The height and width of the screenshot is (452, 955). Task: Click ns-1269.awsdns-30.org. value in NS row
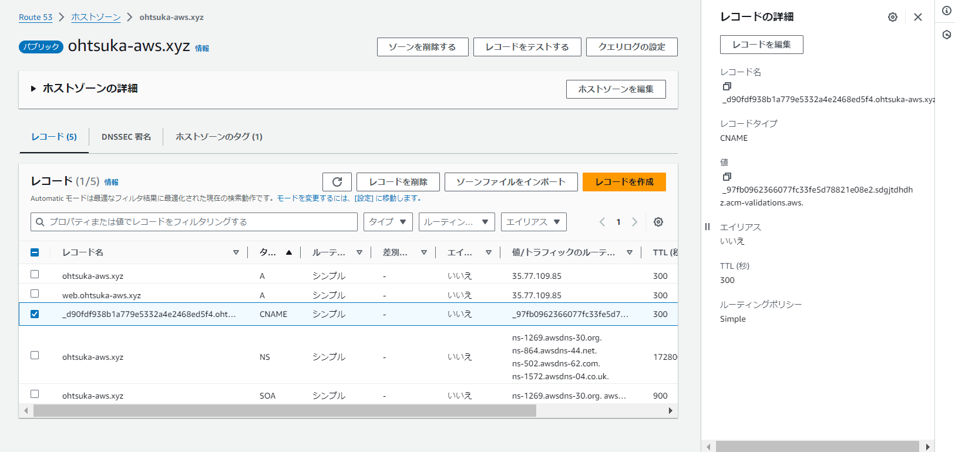557,338
